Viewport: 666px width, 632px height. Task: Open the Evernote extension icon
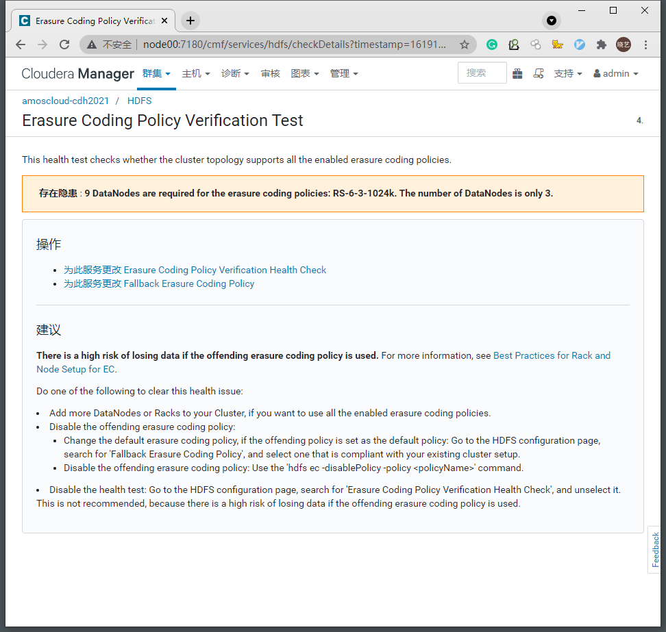tap(514, 45)
